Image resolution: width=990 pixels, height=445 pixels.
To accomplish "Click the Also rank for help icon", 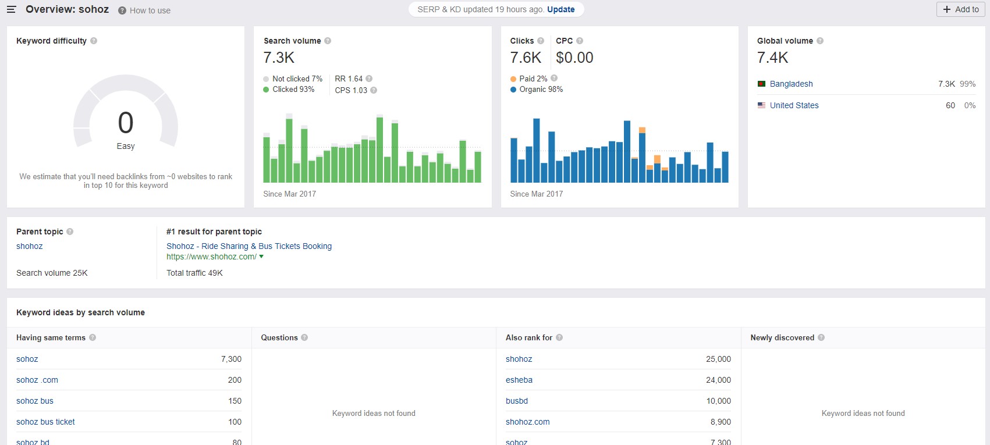I will 559,337.
